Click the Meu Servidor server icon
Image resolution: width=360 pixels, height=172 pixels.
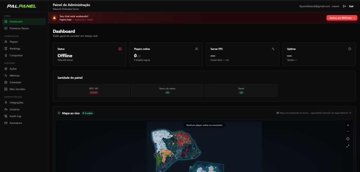click(x=6, y=89)
